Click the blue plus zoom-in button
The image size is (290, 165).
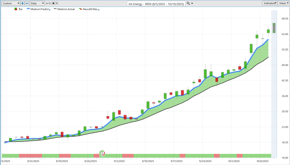23,3
